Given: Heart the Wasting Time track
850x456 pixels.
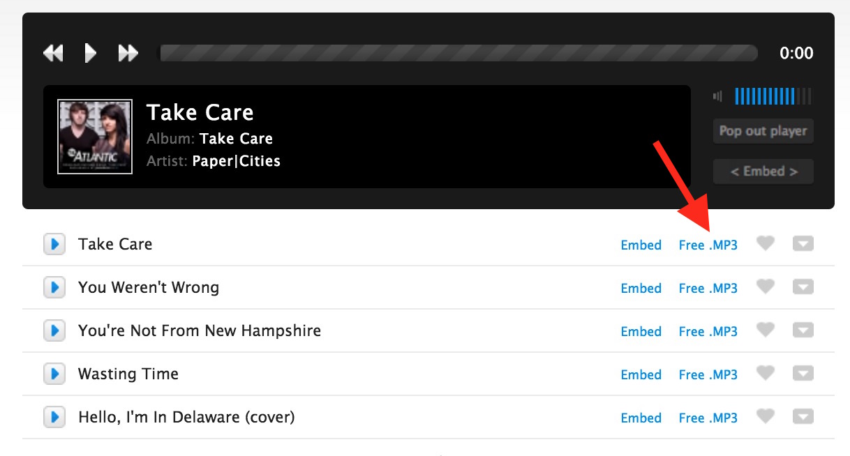Looking at the screenshot, I should (x=766, y=373).
